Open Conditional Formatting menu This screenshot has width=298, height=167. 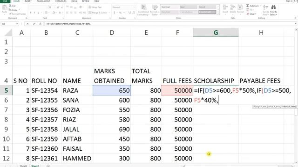143,10
